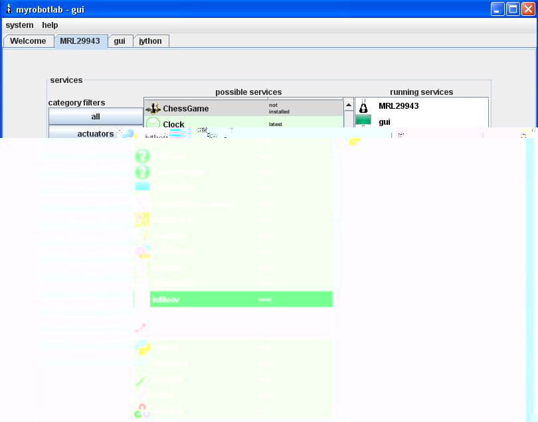Click the myrobotlab title bar icon
The width and height of the screenshot is (538, 422).
tap(9, 9)
